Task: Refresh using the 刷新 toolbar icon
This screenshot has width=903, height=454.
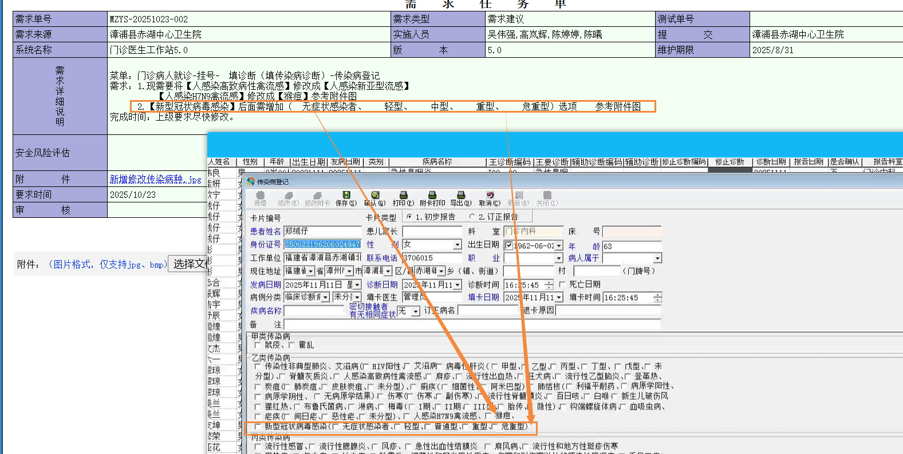Action: point(518,195)
